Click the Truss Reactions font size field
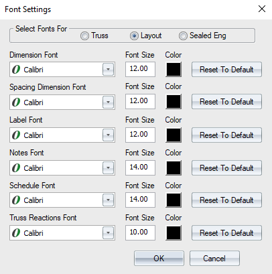 (x=140, y=232)
